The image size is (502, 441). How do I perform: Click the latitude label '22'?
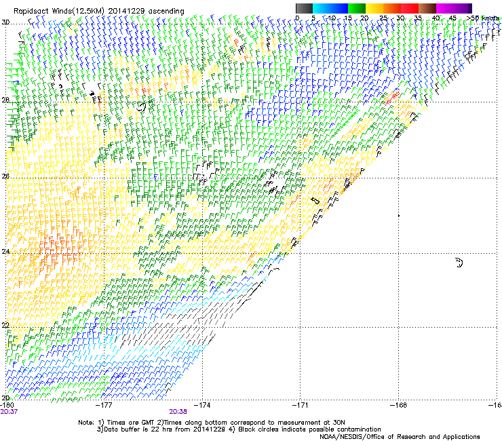[x=5, y=325]
